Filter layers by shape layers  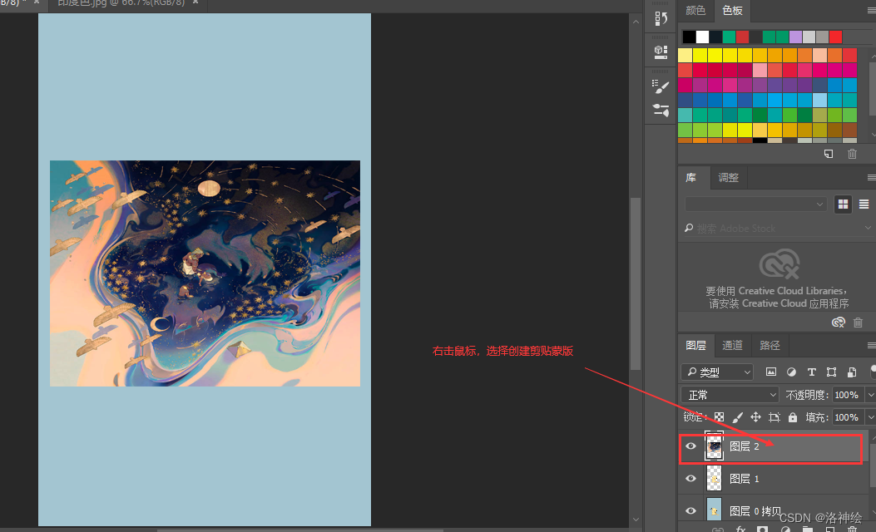(x=831, y=372)
